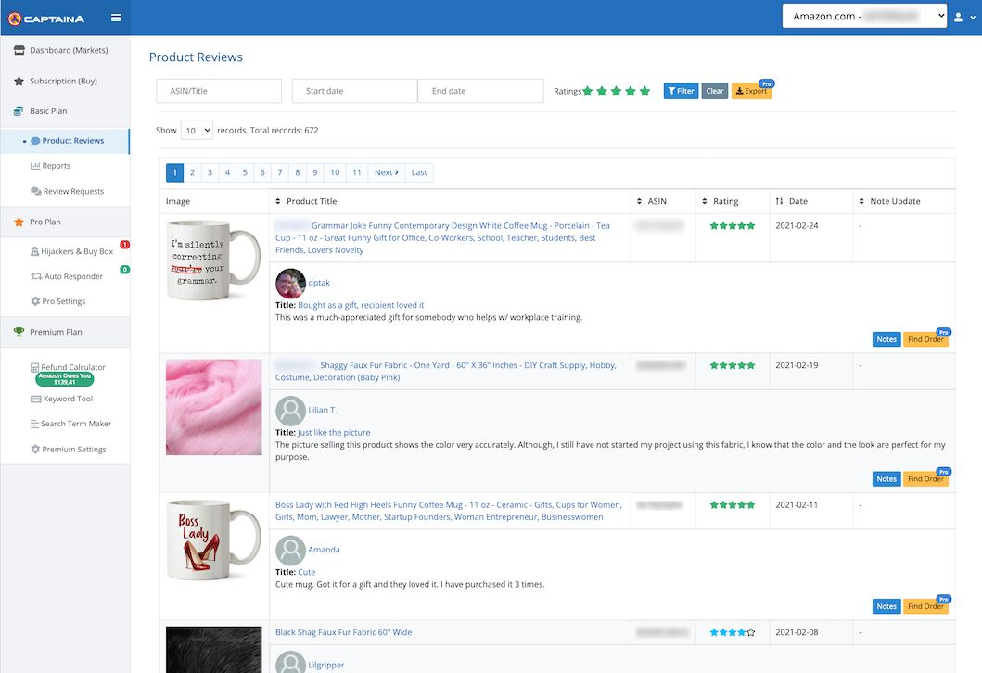The image size is (982, 673).
Task: Go to pagination page 1
Action: pyautogui.click(x=174, y=172)
